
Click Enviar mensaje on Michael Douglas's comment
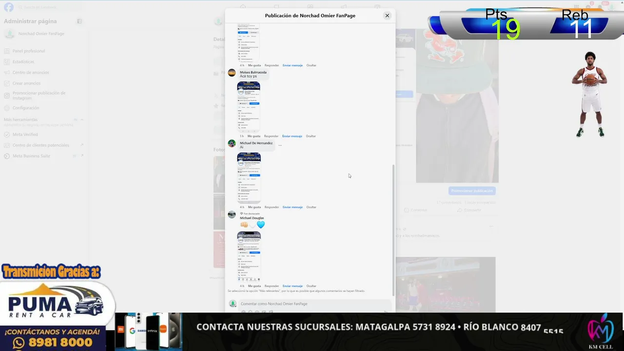pos(292,286)
